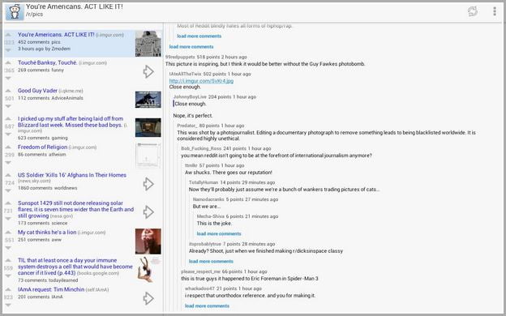
Task: Open the 'Freedom of Religion' post title
Action: 43,147
